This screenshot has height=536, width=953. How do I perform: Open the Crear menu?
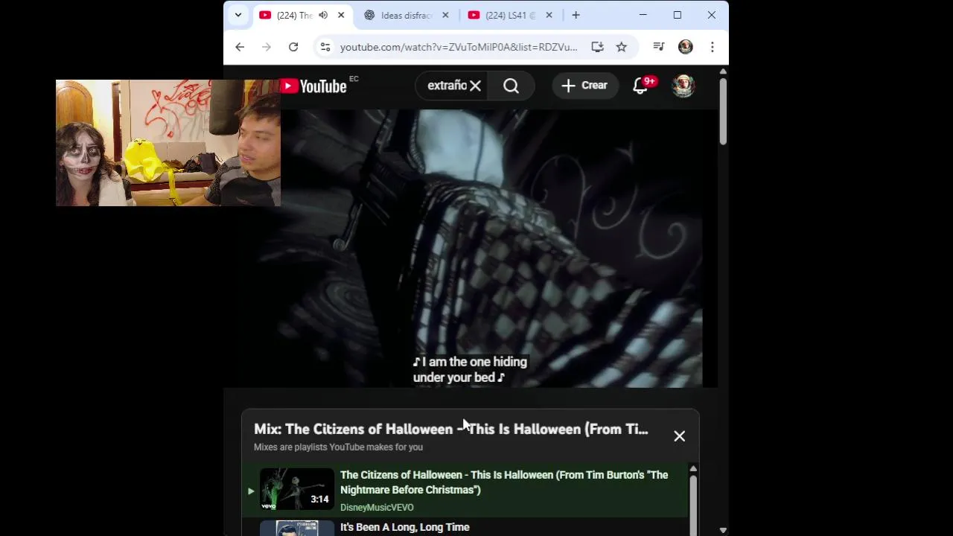click(x=584, y=86)
